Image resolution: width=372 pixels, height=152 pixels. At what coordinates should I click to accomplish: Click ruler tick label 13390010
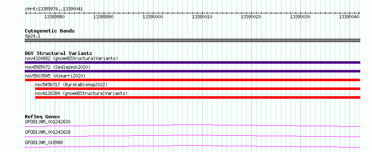click(x=202, y=17)
